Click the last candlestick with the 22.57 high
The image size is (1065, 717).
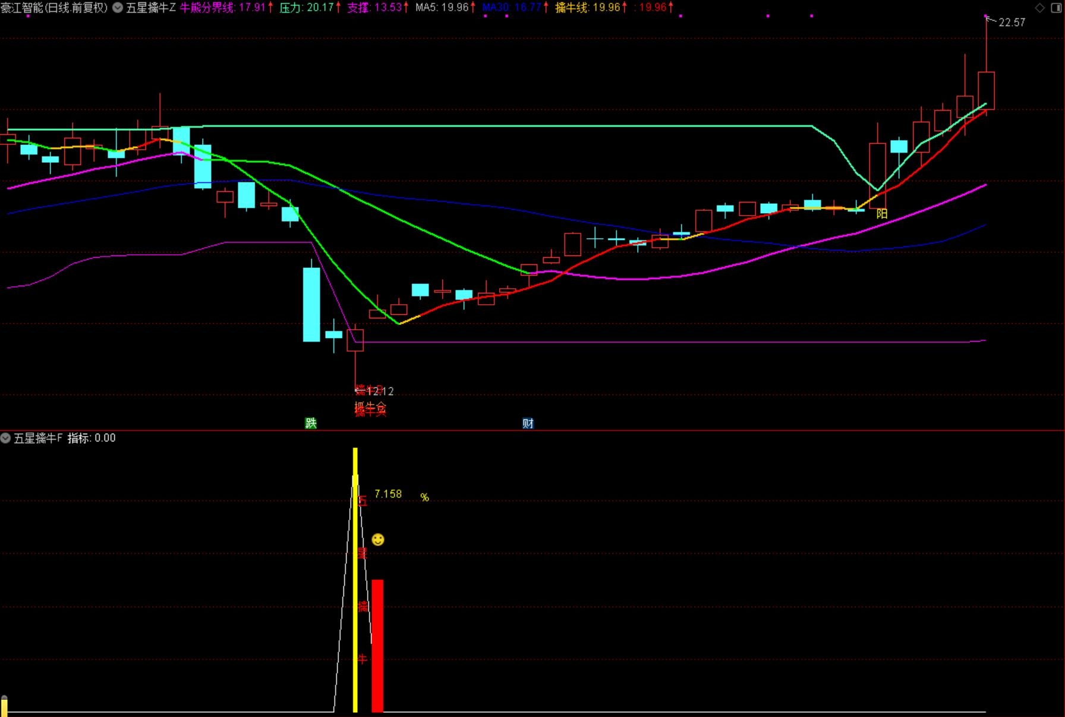pos(987,90)
